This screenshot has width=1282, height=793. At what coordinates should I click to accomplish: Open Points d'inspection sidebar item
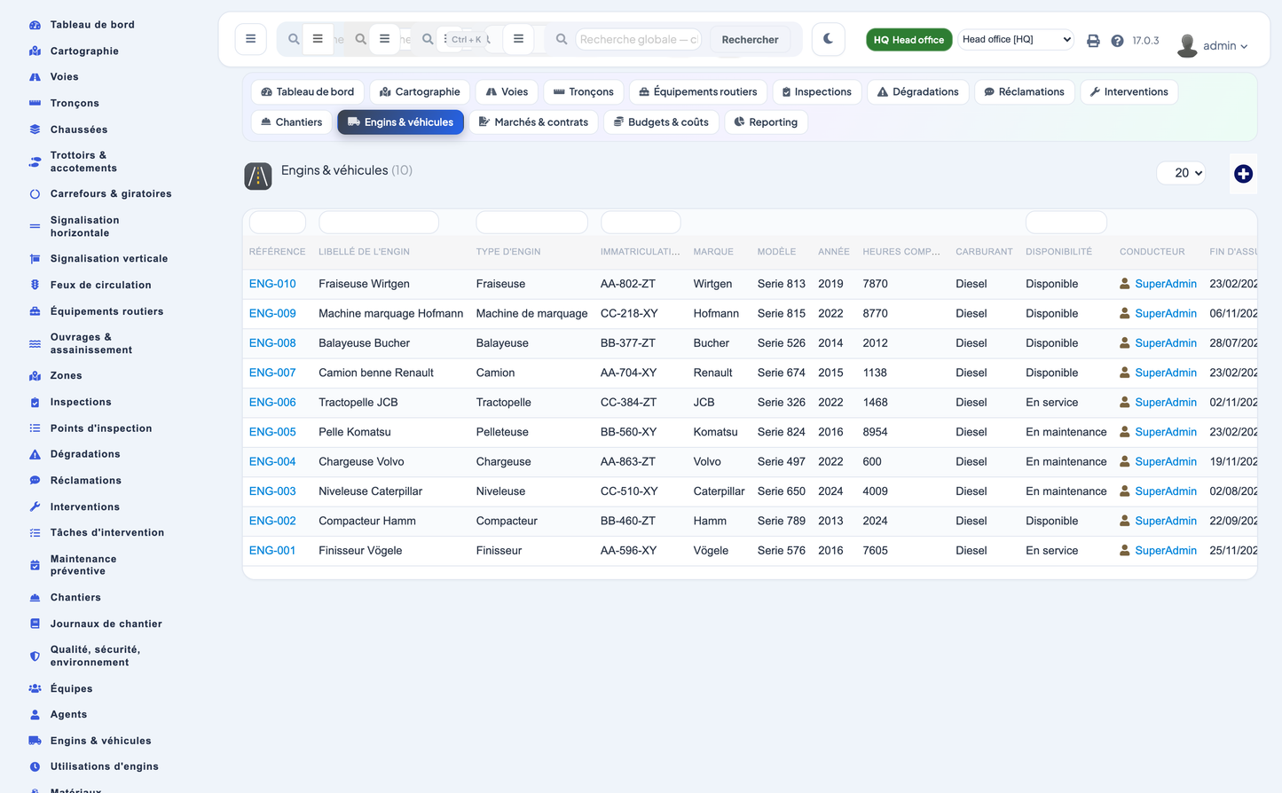pyautogui.click(x=101, y=428)
